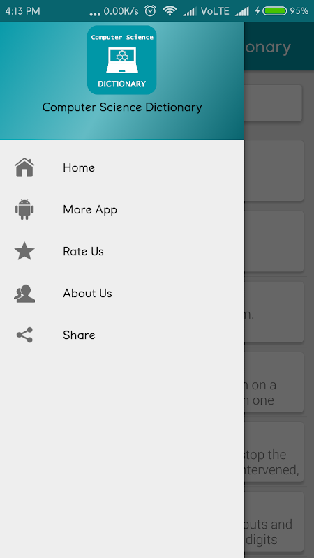Tap the Wi-Fi status bar icon
This screenshot has width=314, height=558.
[170, 11]
